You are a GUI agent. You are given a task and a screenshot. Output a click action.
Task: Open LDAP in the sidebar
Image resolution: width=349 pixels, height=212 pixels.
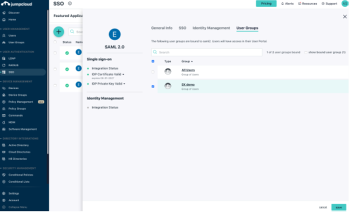tap(12, 59)
